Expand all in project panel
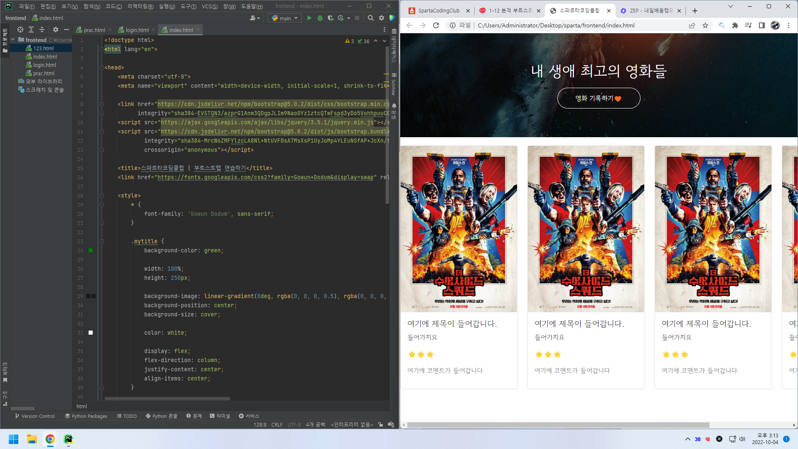 [x=31, y=30]
